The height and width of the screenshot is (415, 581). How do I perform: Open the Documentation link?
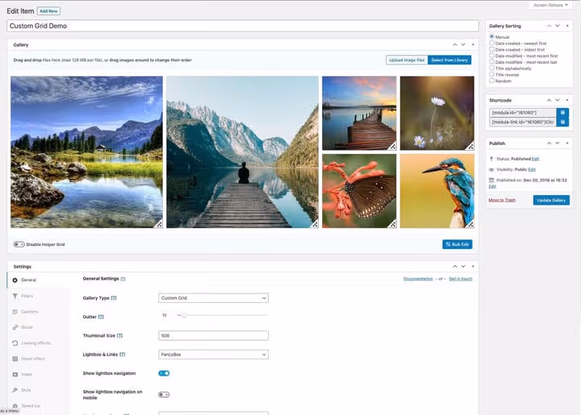pyautogui.click(x=418, y=279)
